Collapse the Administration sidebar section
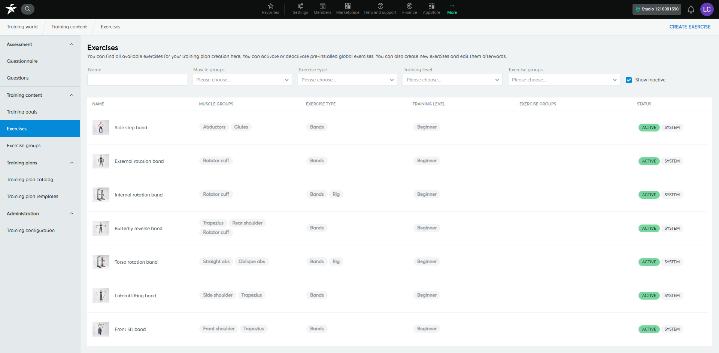 pyautogui.click(x=72, y=214)
